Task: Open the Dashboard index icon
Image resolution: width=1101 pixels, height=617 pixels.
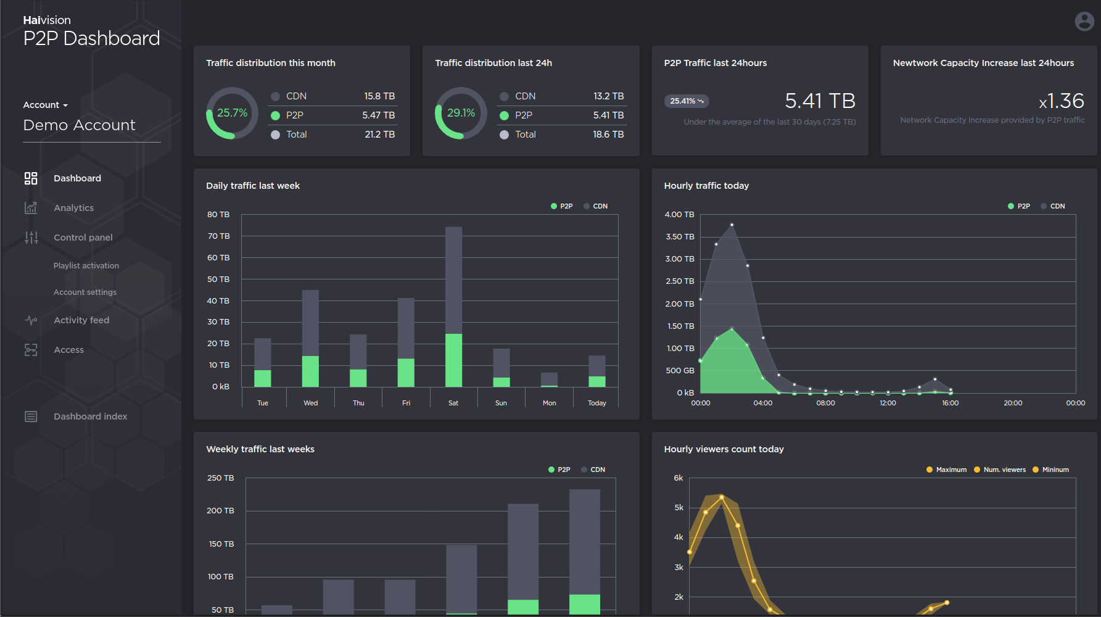Action: [31, 416]
